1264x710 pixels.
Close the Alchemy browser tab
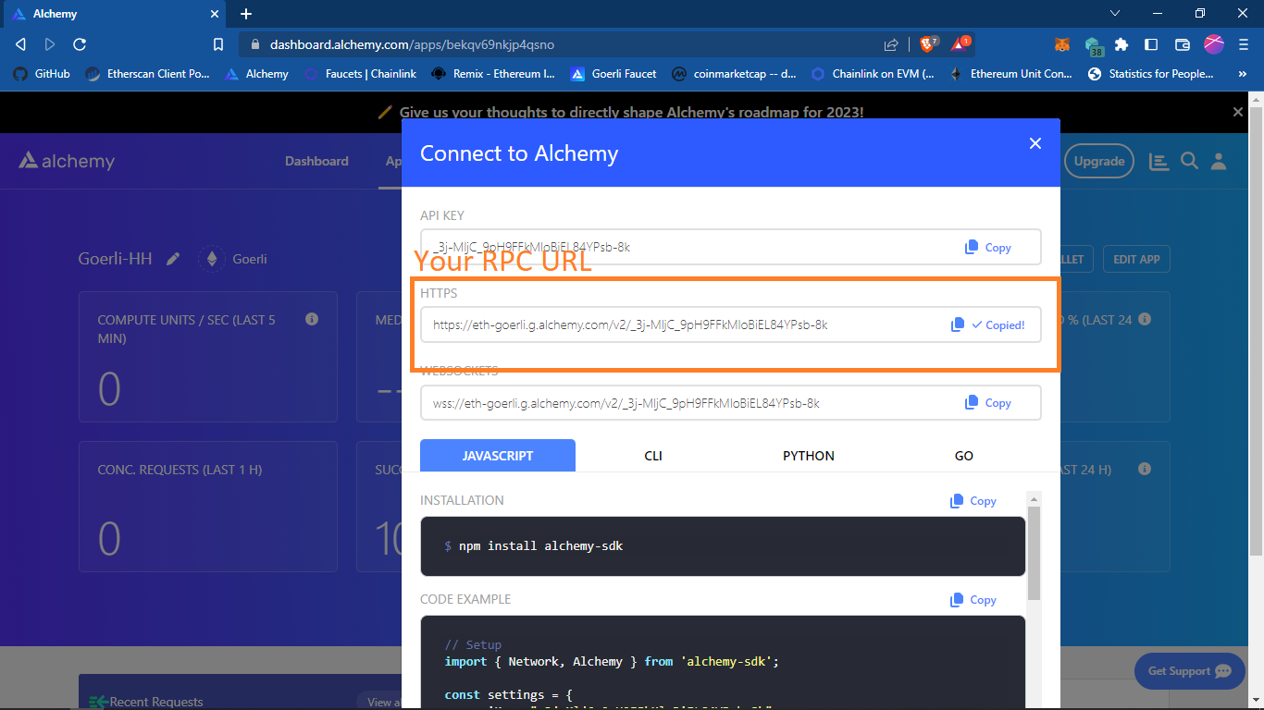tap(214, 14)
